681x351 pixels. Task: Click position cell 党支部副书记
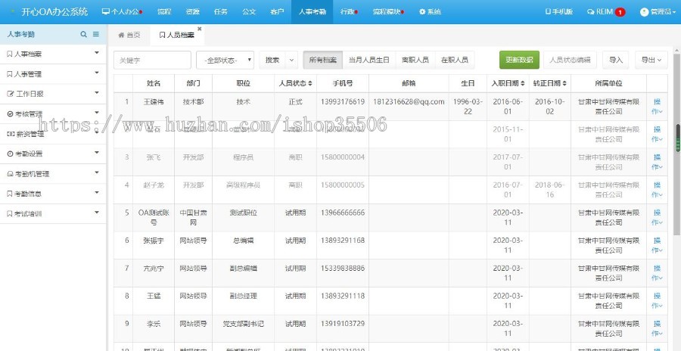(x=243, y=324)
